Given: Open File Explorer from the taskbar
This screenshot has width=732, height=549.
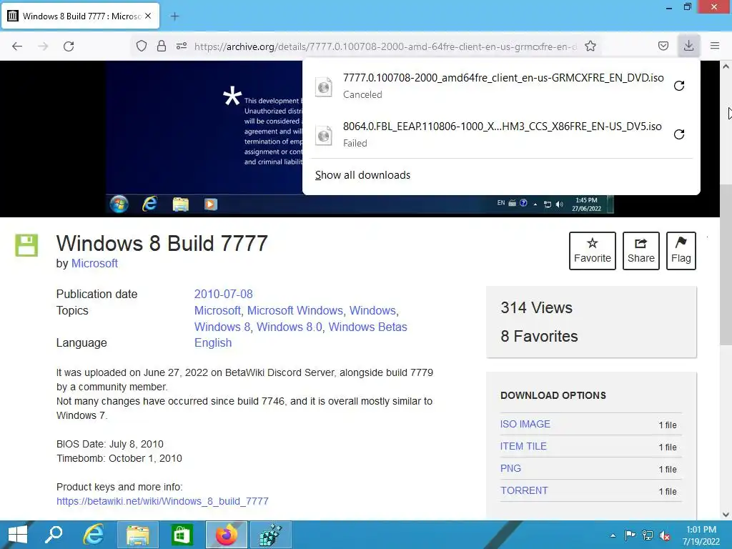Looking at the screenshot, I should (x=138, y=535).
